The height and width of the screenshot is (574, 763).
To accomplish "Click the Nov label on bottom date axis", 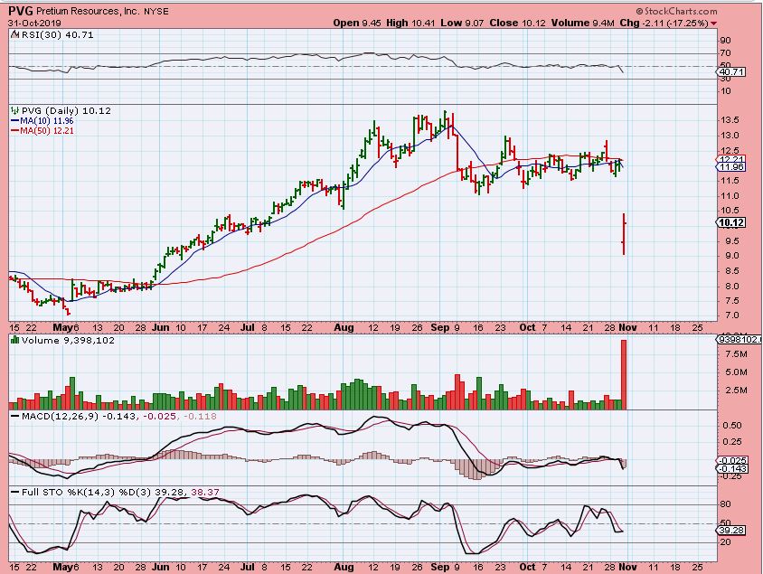I will 627,567.
